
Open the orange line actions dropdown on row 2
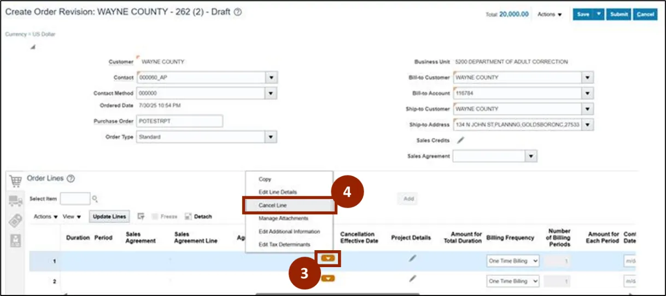coord(328,278)
